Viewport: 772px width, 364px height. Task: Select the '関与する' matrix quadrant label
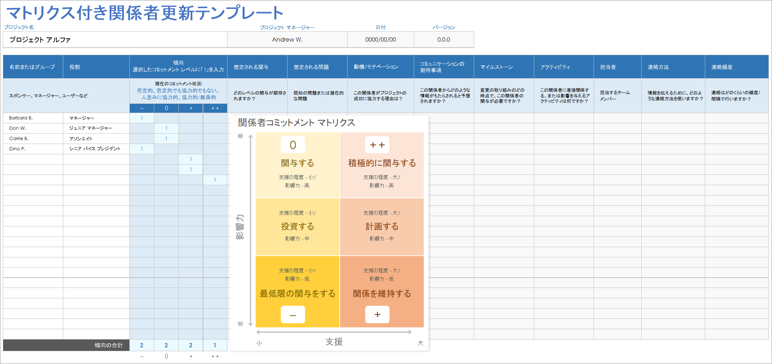coord(297,163)
